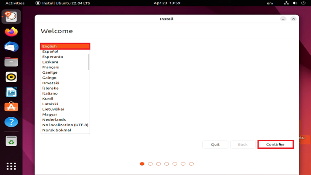The width and height of the screenshot is (311, 175).
Task: Open the Install Ubuntu 22.04 LTS app menu
Action: 63,3
